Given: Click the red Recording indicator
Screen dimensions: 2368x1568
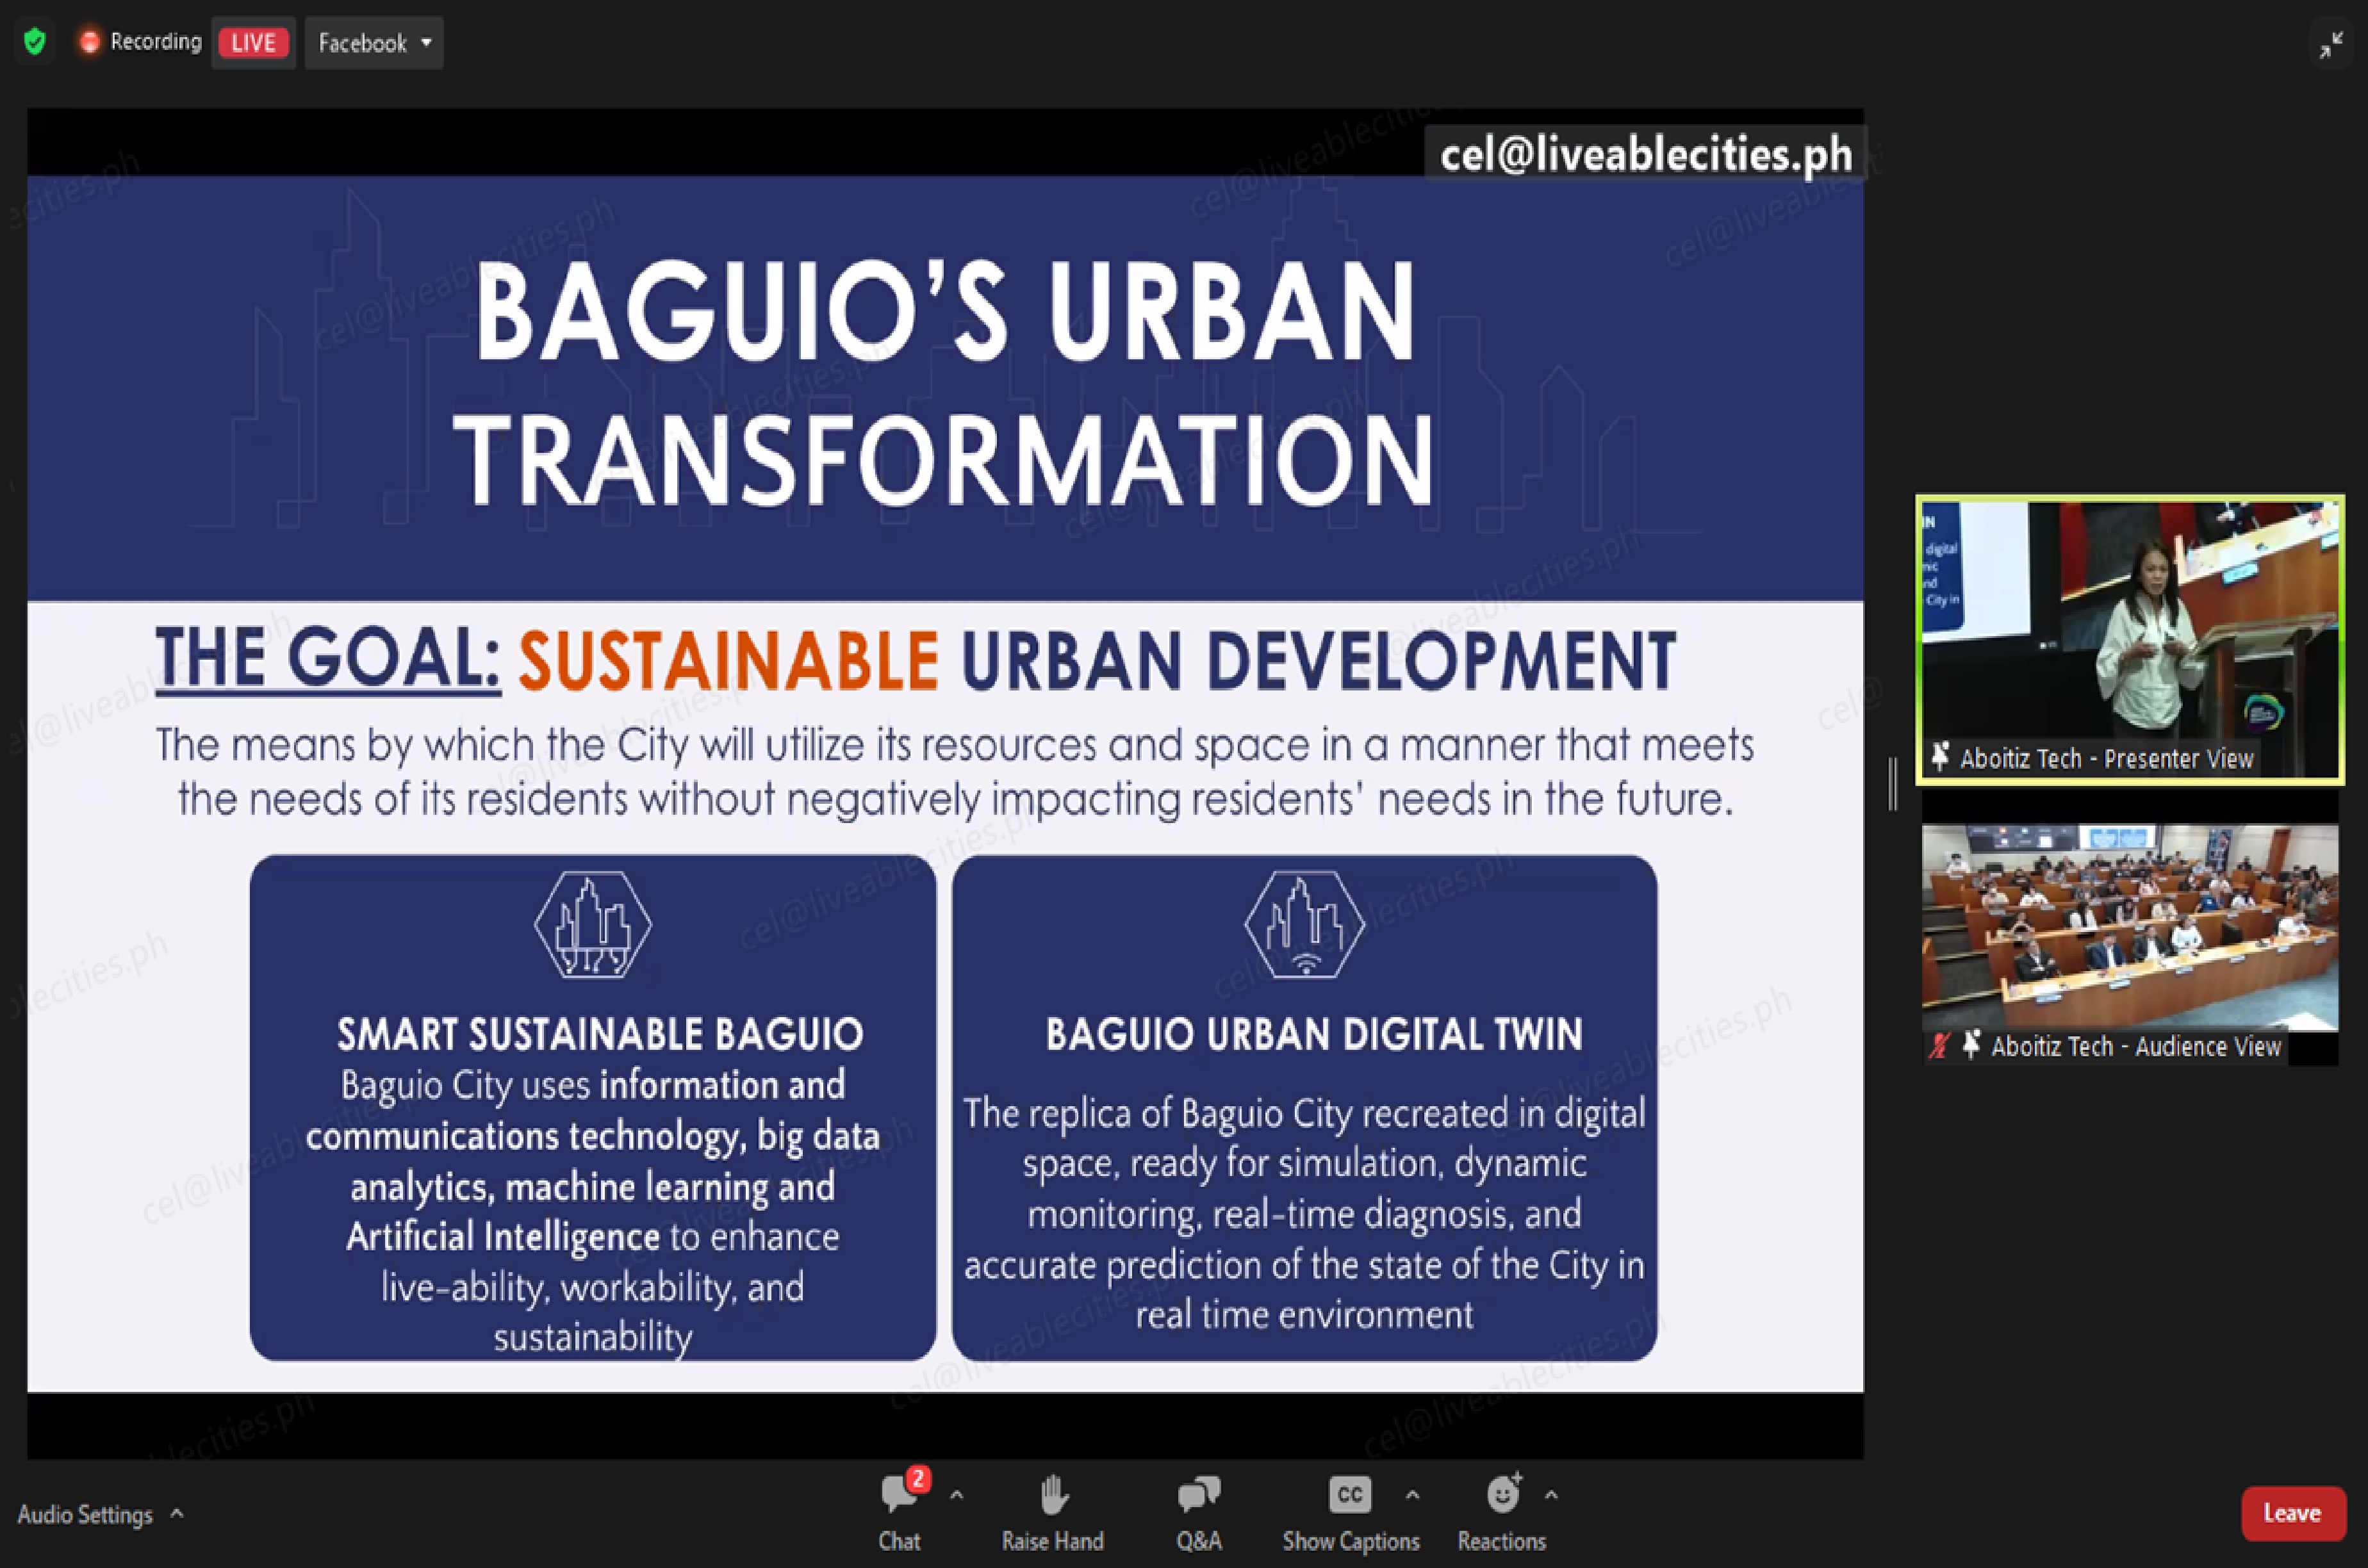Looking at the screenshot, I should 90,42.
